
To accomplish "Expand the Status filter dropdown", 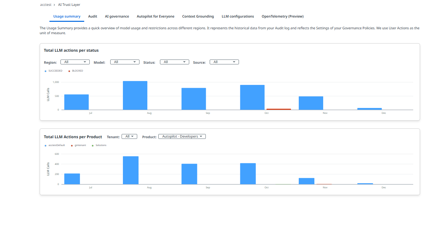I will pos(175,62).
